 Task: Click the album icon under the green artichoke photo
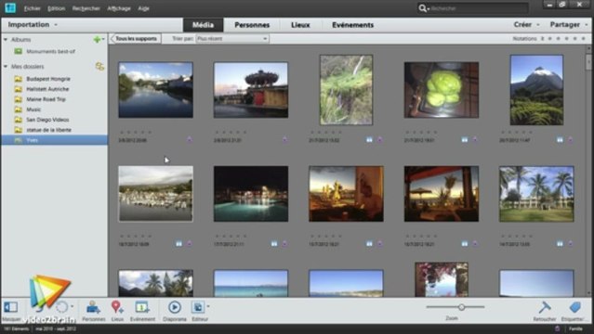pos(465,140)
